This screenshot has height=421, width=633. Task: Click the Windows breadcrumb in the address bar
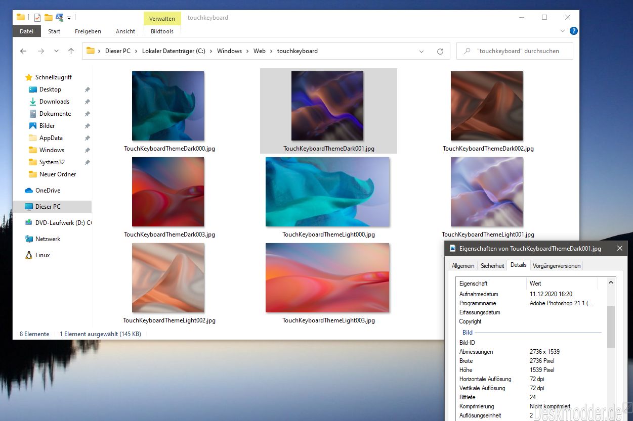(229, 51)
